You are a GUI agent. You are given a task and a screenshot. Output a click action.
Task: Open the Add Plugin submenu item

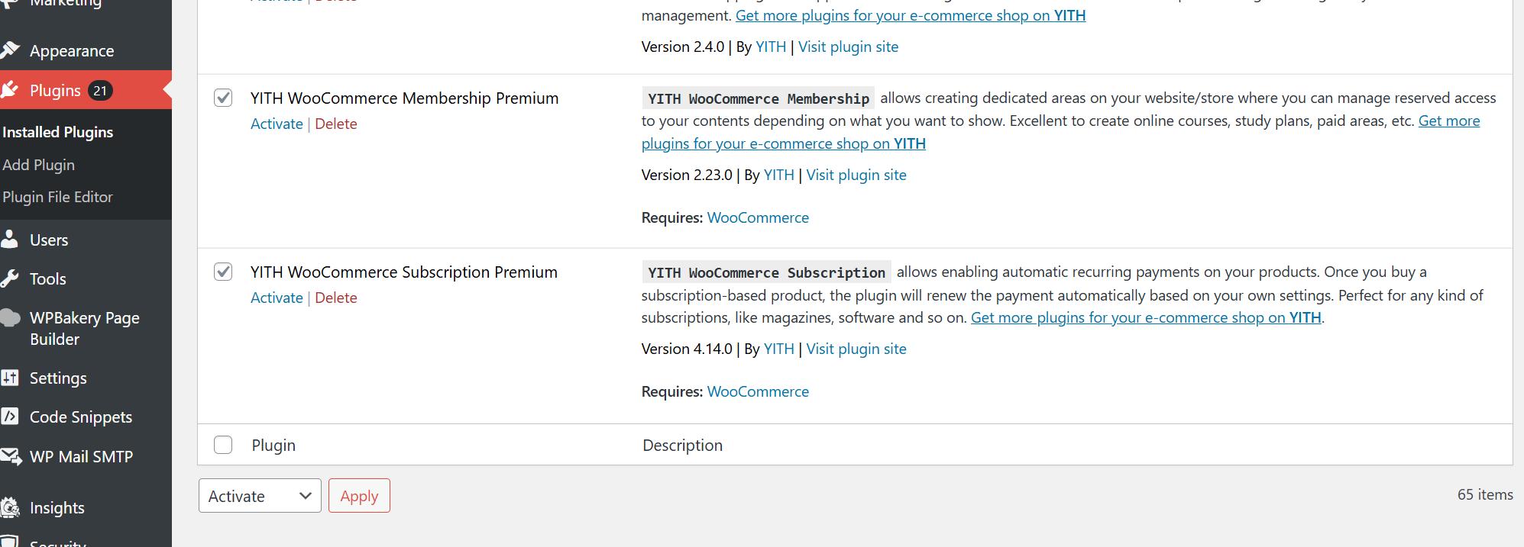pos(39,165)
